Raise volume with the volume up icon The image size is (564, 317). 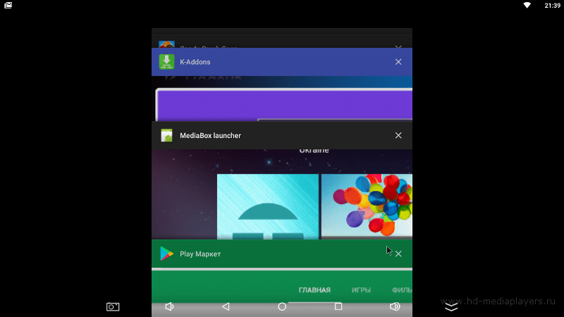tap(395, 306)
